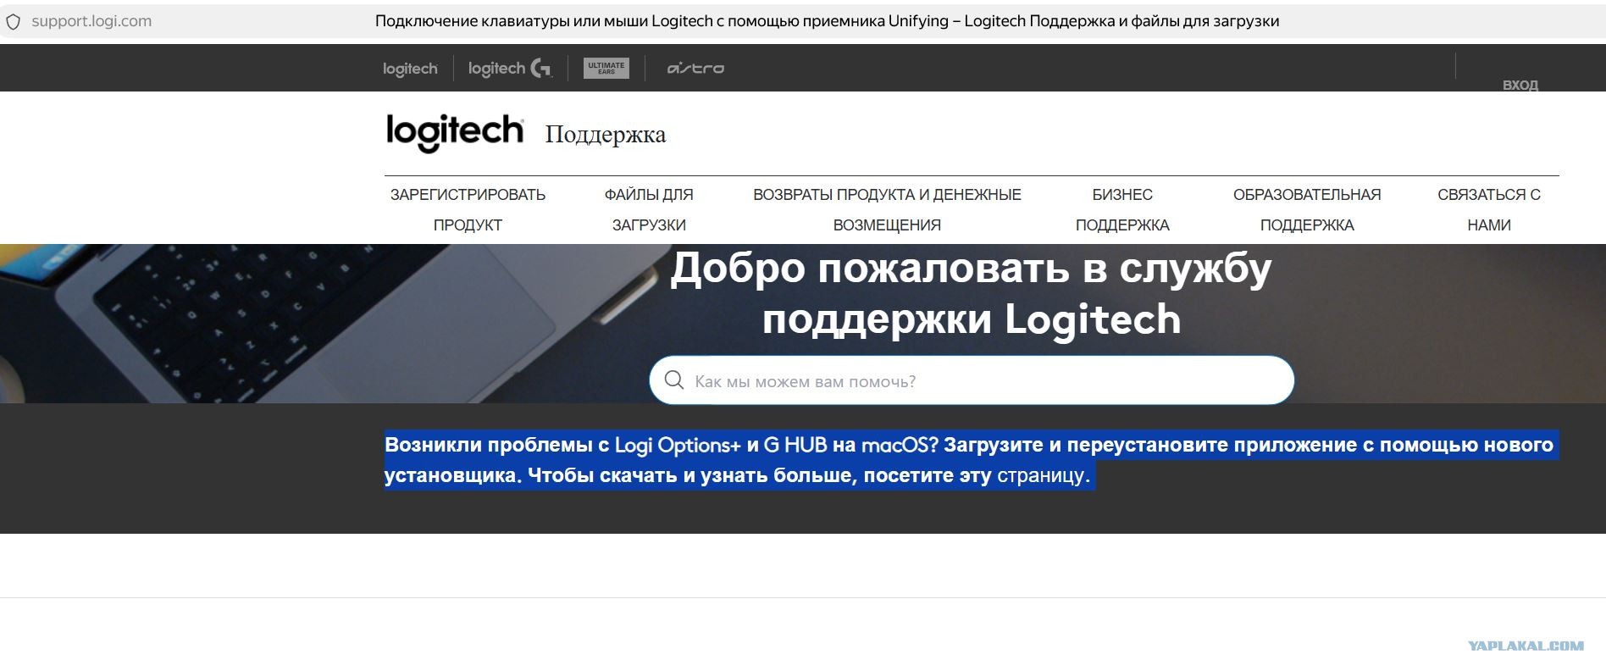
Task: Click the page title text mentioning Unifying
Action: click(827, 21)
